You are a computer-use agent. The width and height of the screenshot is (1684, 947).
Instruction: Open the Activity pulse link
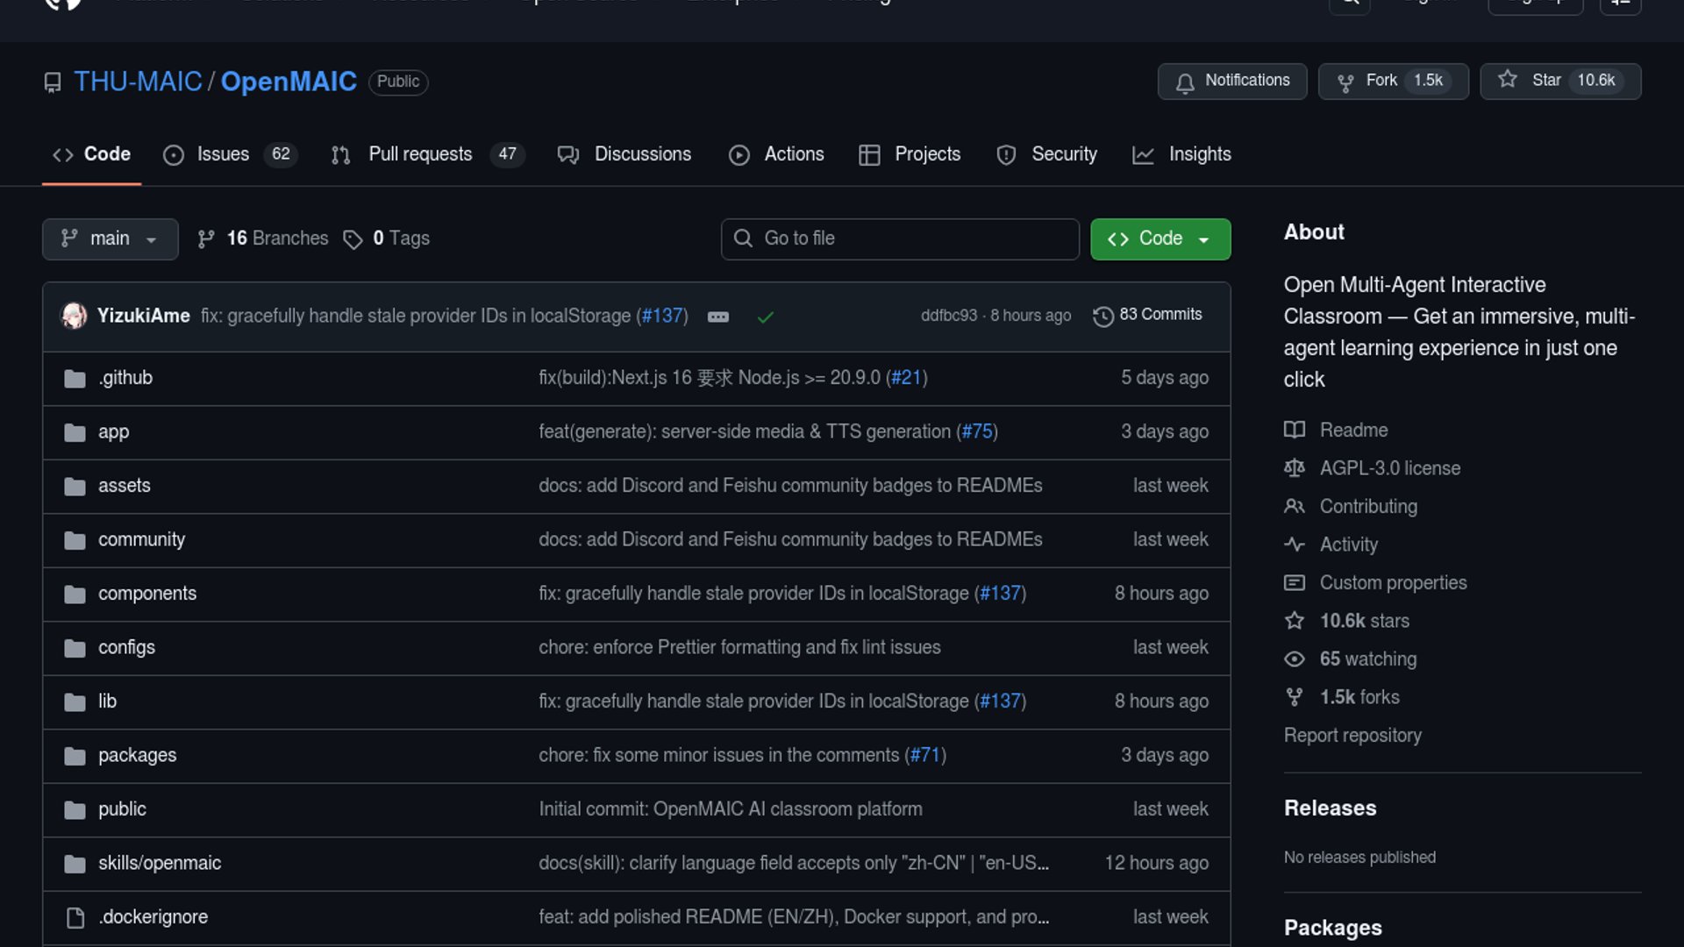point(1348,545)
